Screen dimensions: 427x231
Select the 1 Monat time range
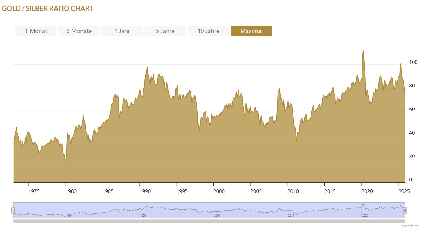point(36,31)
